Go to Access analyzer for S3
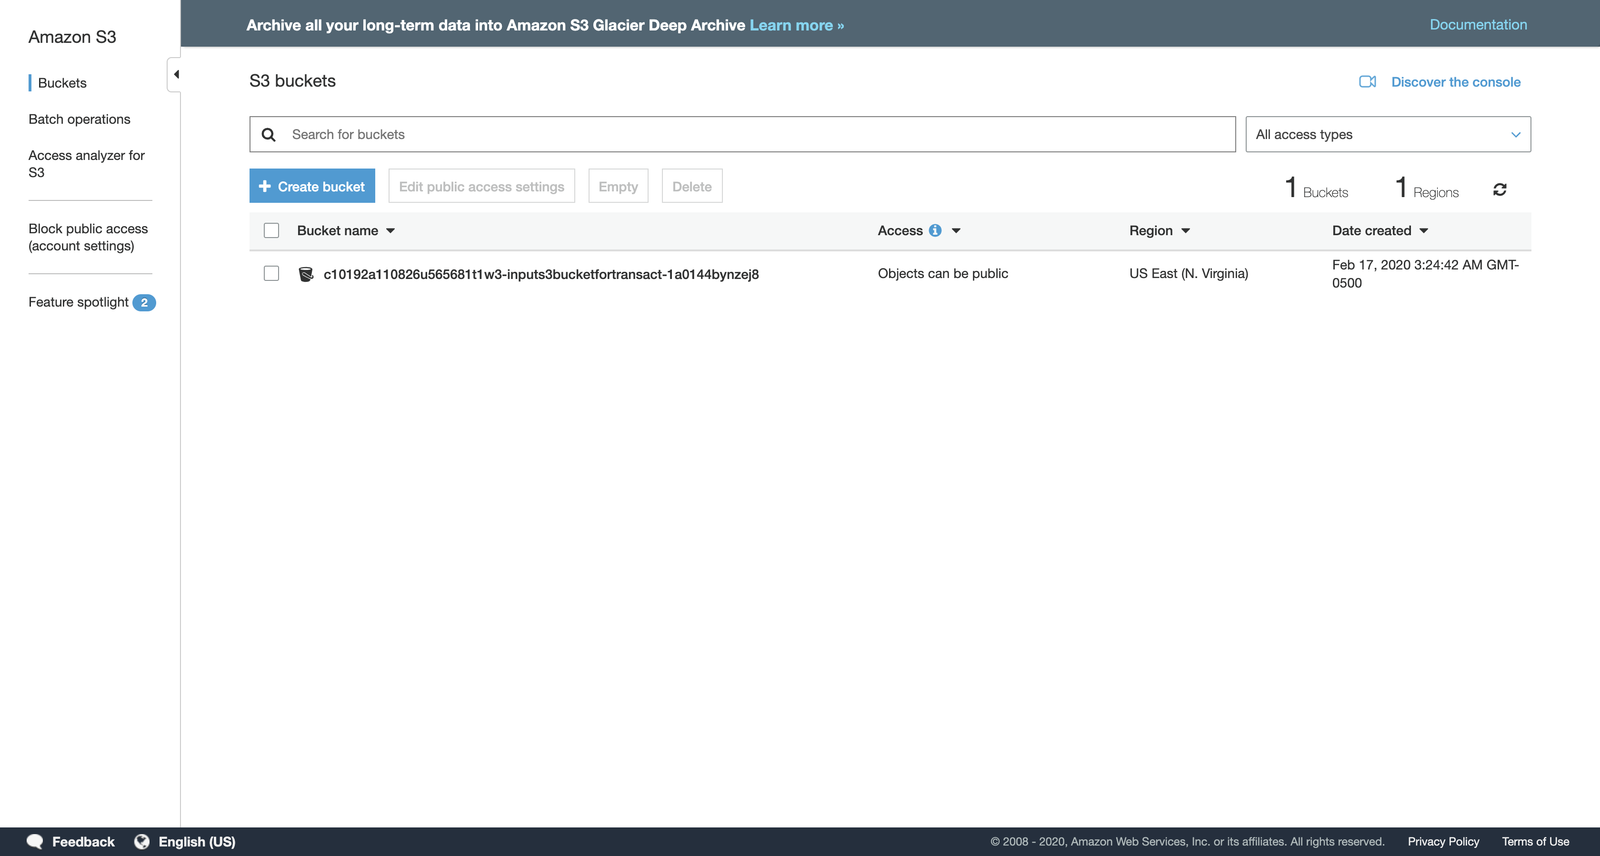This screenshot has height=856, width=1600. pyautogui.click(x=86, y=163)
